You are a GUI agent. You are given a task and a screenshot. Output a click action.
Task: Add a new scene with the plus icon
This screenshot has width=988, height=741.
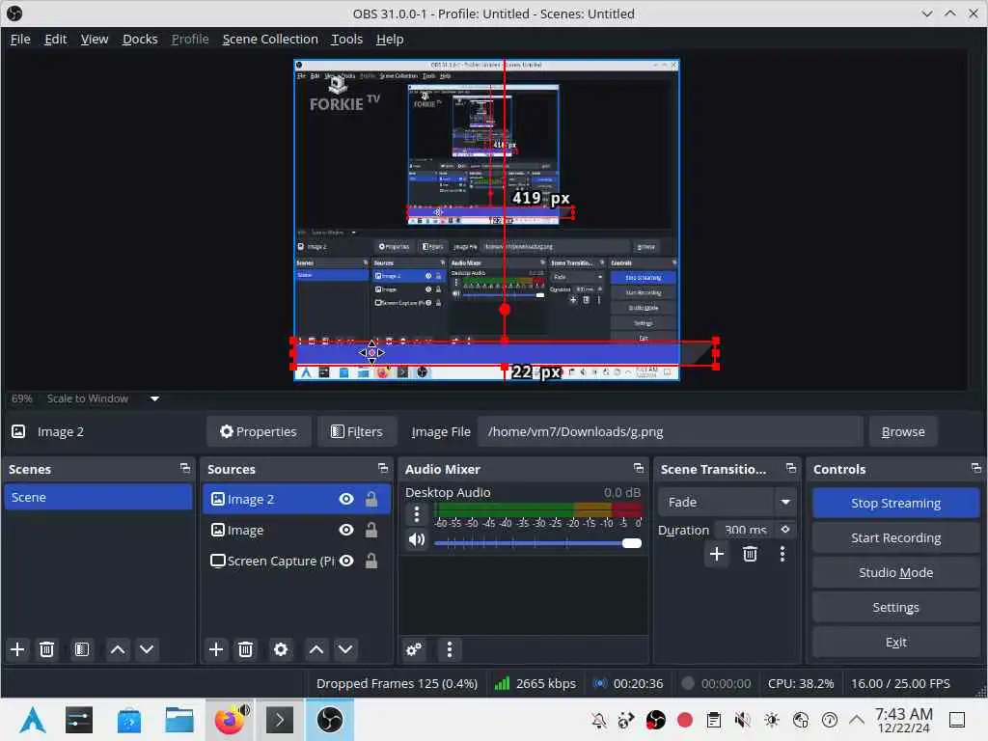(17, 649)
